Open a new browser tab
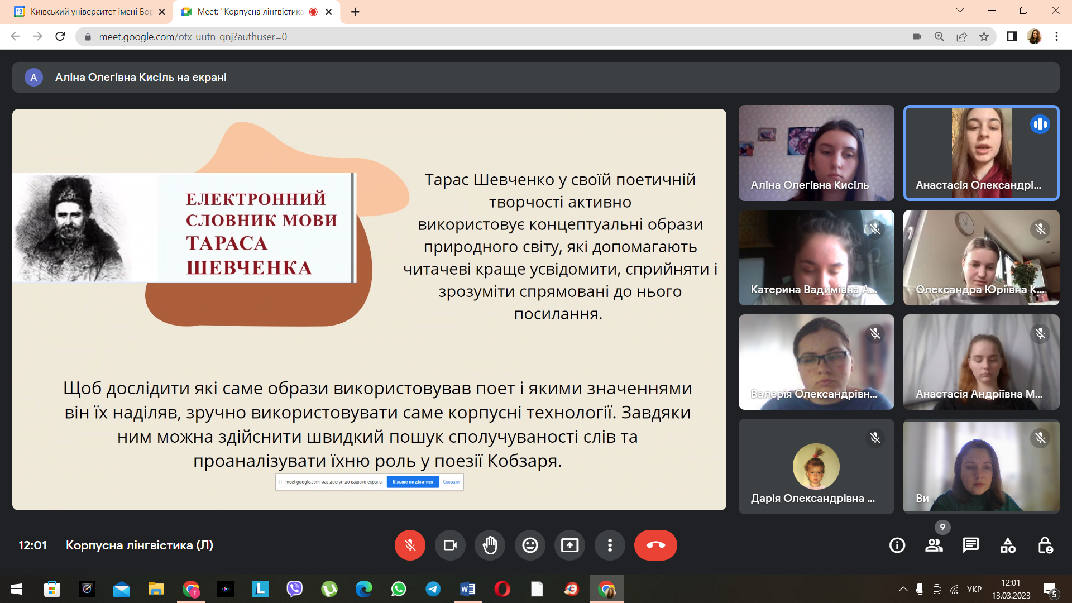The image size is (1072, 603). (355, 12)
